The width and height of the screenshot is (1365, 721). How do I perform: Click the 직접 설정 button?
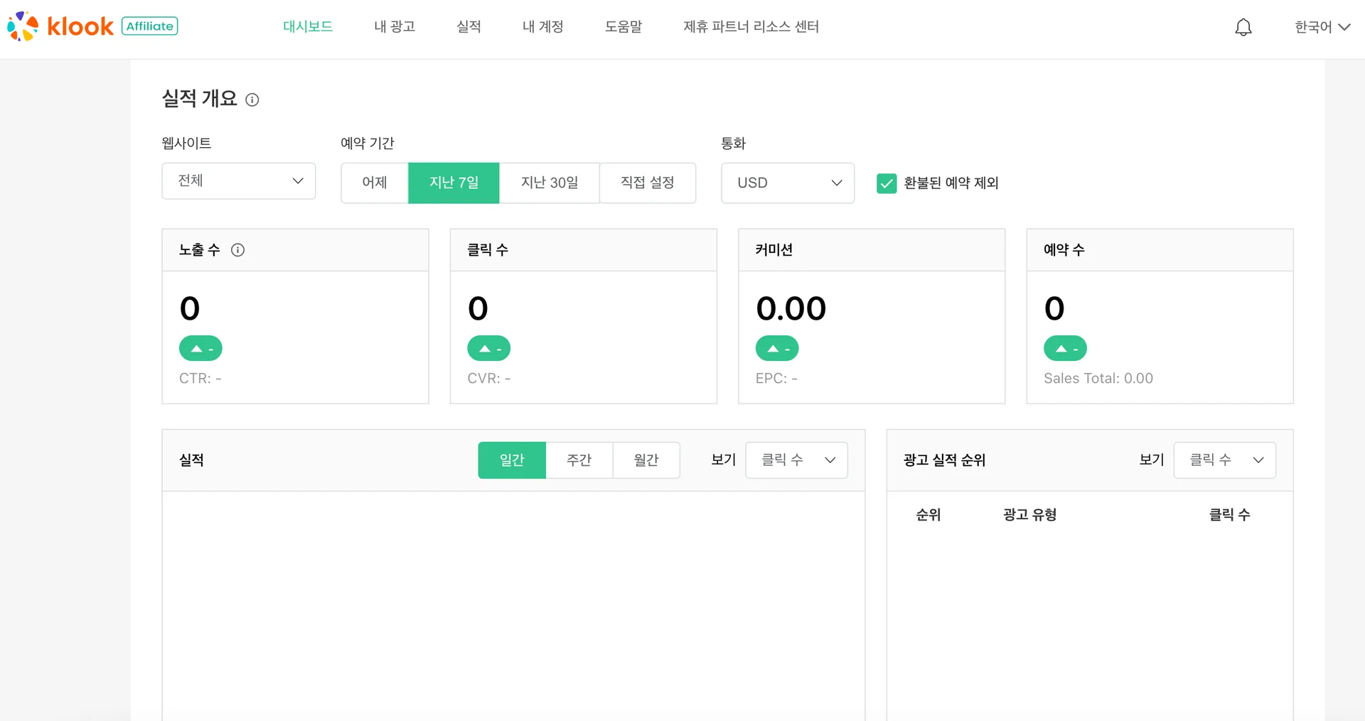tap(647, 183)
